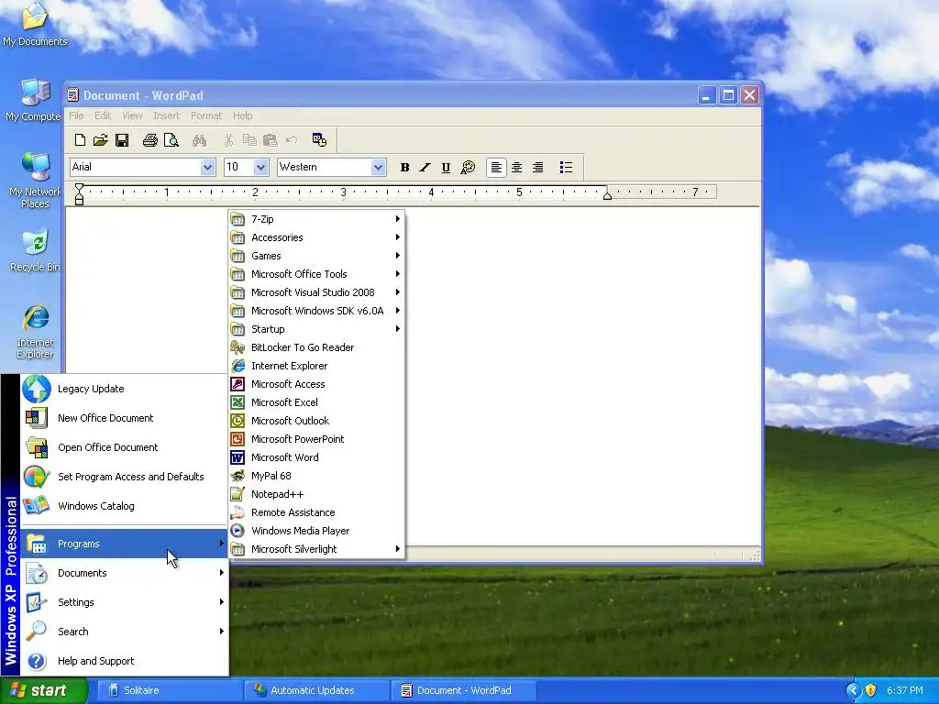The height and width of the screenshot is (704, 939).
Task: Expand Microsoft Windows SDK v6.0A submenu
Action: point(316,311)
